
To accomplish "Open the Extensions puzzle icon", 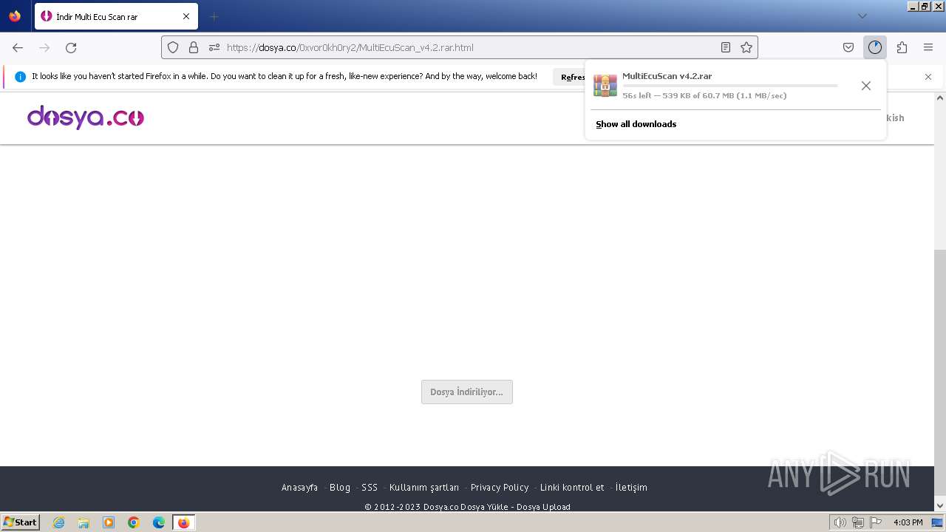I will point(902,47).
